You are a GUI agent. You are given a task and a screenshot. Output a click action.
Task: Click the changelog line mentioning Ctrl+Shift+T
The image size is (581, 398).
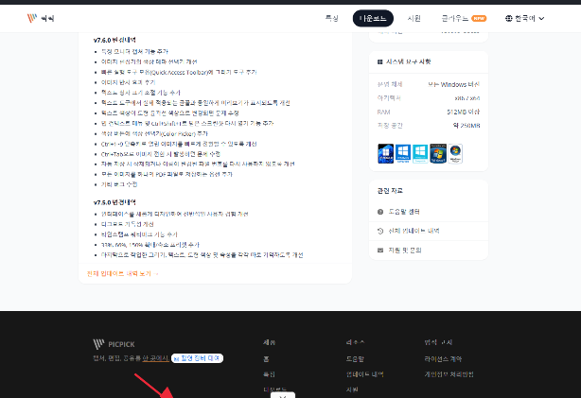(x=187, y=123)
